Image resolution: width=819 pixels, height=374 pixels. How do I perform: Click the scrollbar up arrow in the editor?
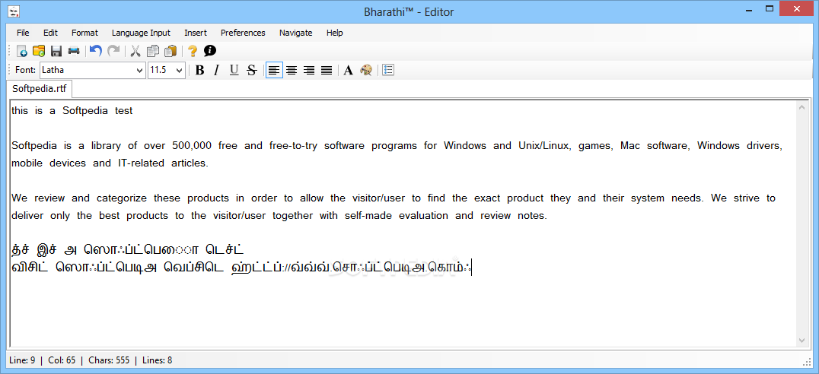coord(802,107)
